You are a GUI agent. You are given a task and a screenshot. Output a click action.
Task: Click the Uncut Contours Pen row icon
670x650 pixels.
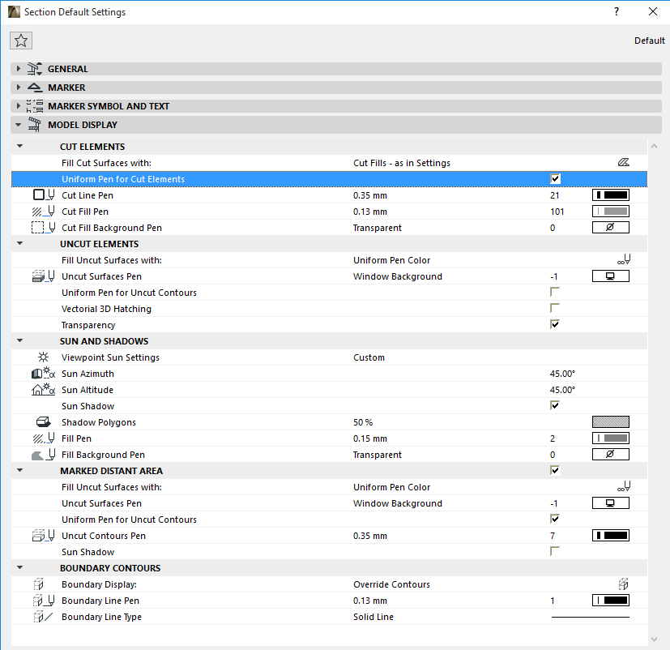(44, 536)
